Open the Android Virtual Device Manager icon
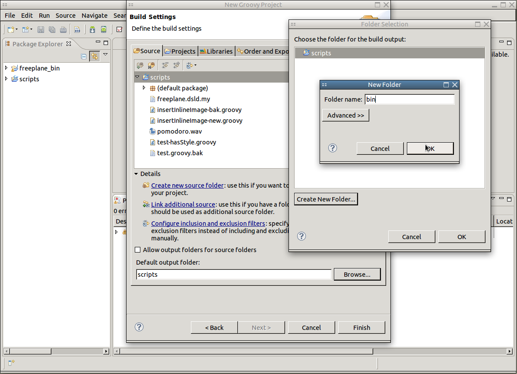 [x=104, y=29]
